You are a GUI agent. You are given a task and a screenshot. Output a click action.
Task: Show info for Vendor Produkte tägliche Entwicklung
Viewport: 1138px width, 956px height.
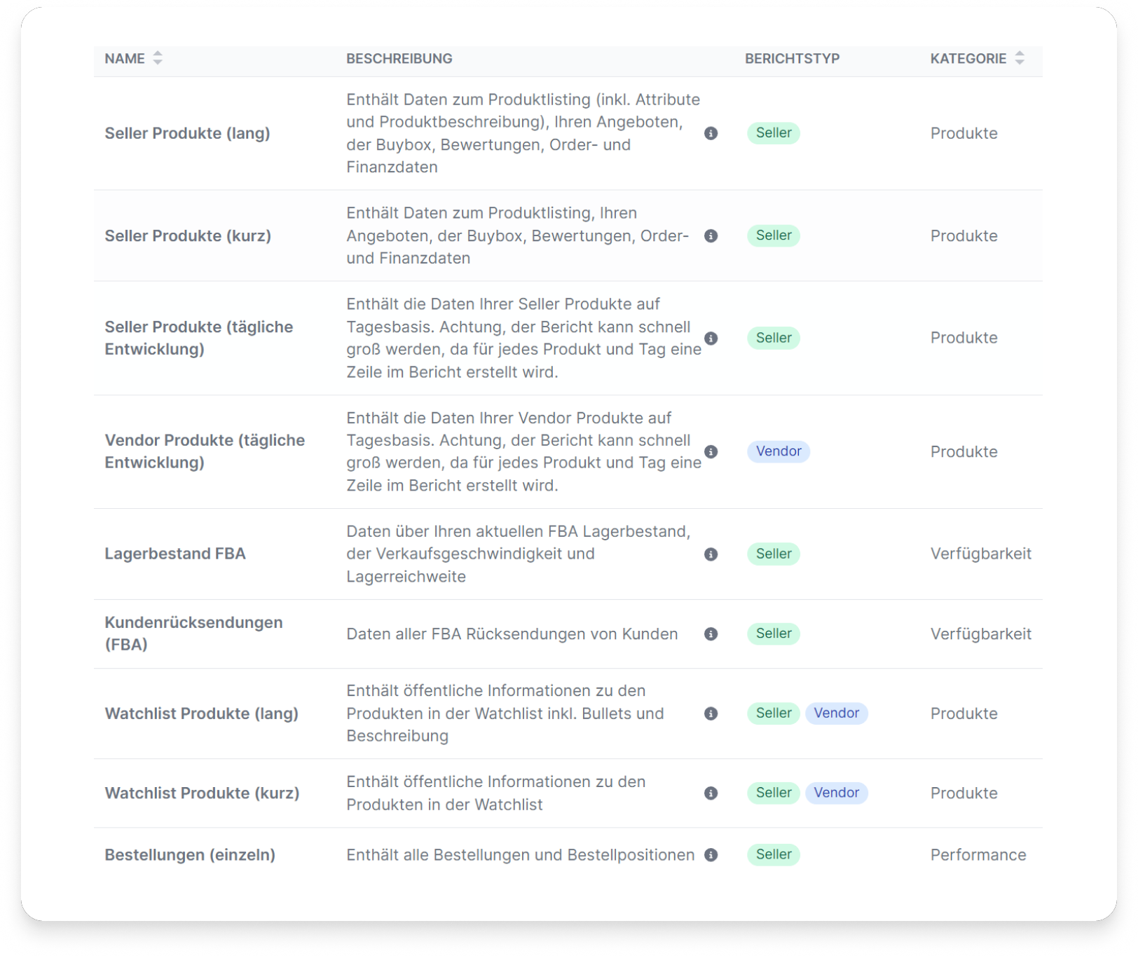(x=711, y=451)
